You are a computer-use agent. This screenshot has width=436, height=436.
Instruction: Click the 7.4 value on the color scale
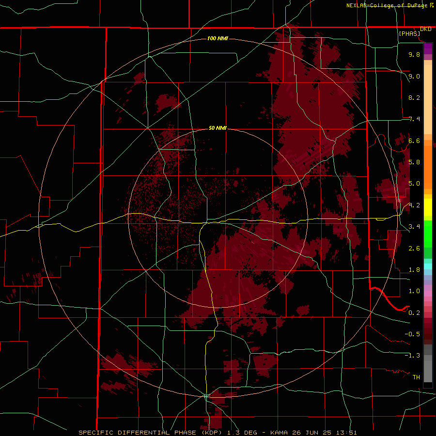pos(414,119)
